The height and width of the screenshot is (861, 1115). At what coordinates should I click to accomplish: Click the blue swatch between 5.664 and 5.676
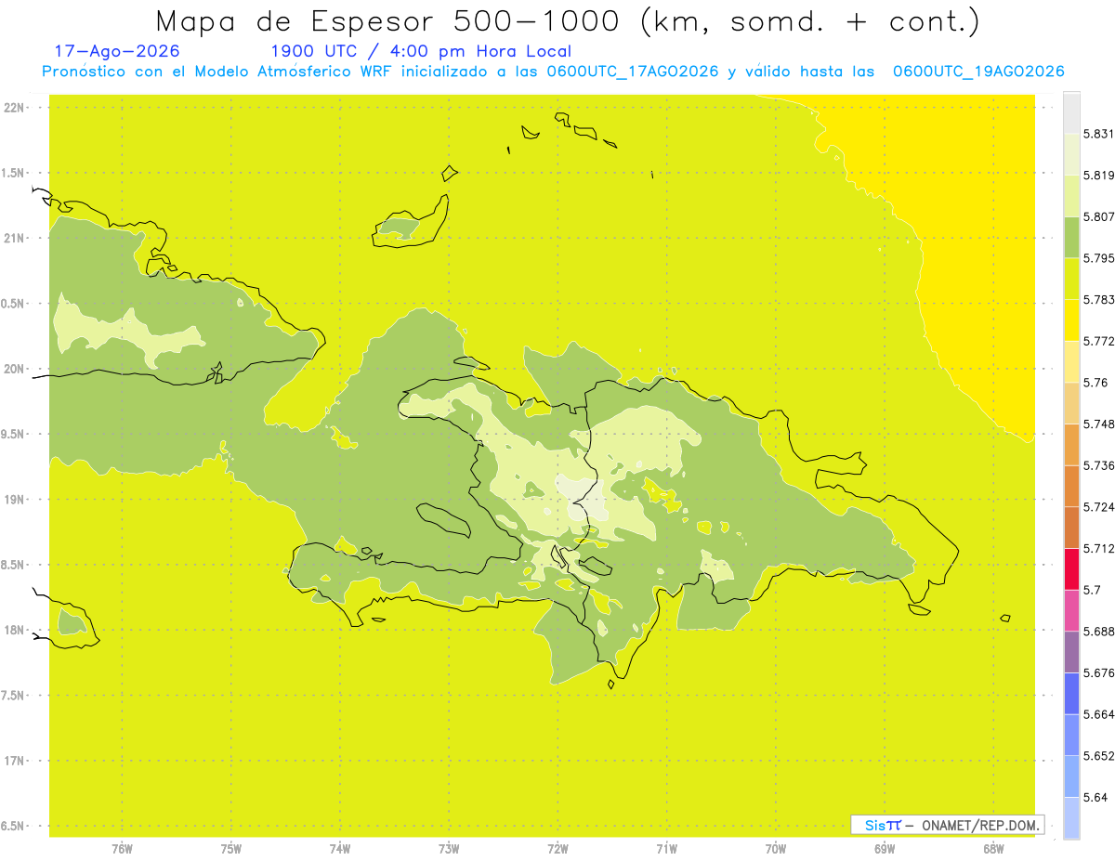[x=1071, y=693]
